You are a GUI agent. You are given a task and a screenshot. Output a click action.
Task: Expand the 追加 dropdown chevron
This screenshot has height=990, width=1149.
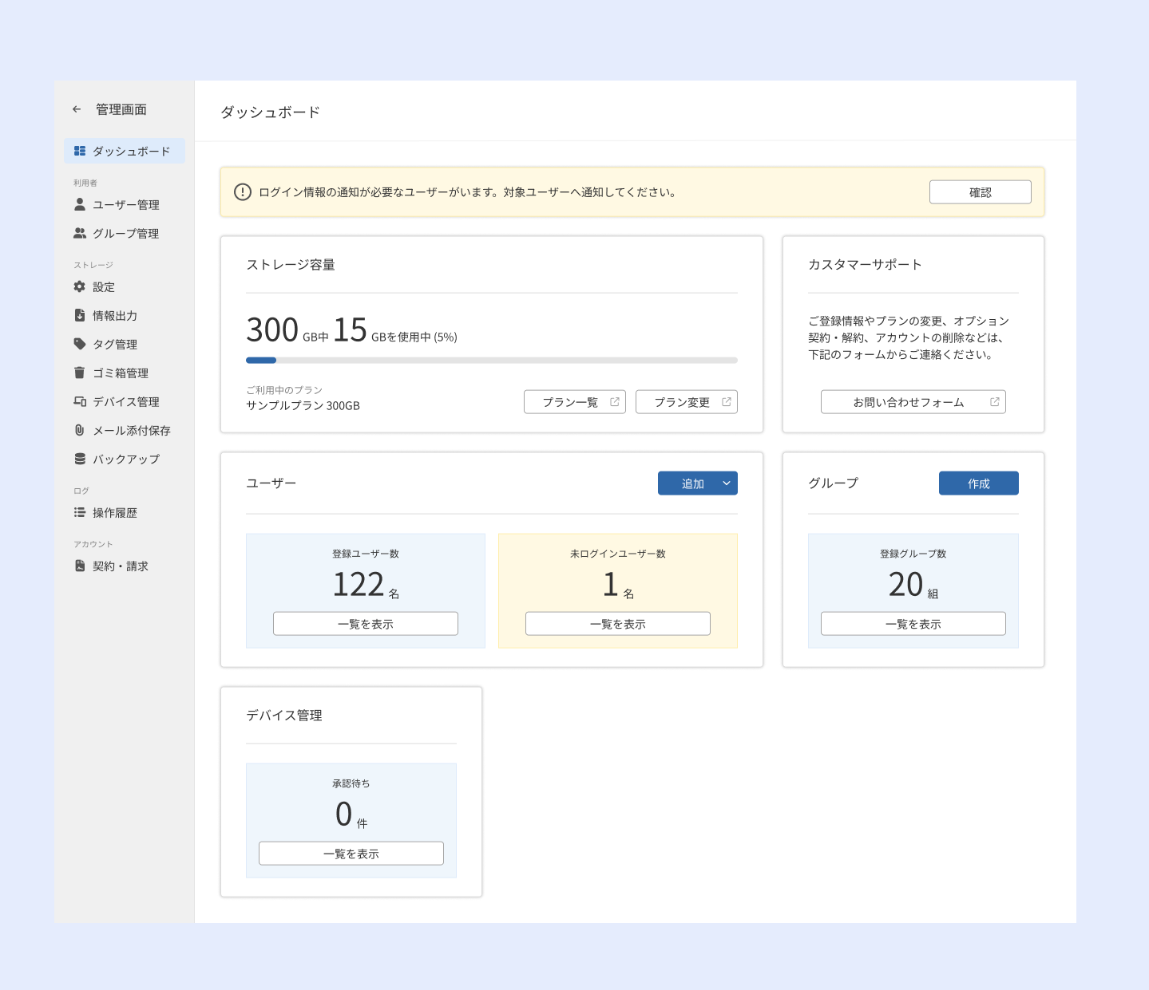(727, 483)
